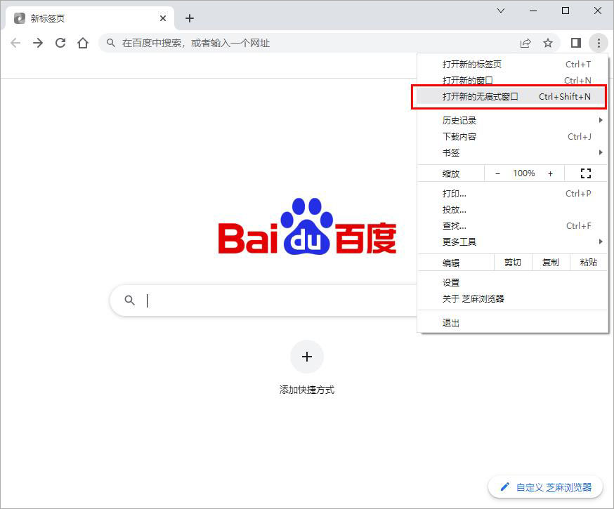
Task: Bookmark this page with the star icon
Action: [548, 43]
